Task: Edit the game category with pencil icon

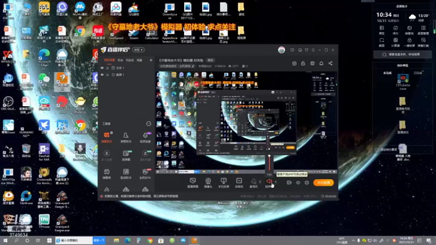Action: [193, 66]
